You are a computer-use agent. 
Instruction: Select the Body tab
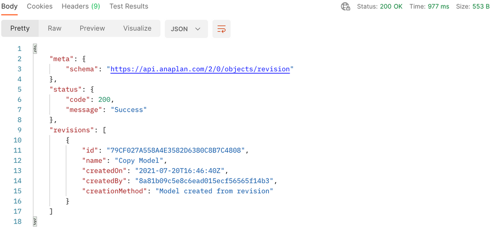click(x=9, y=6)
